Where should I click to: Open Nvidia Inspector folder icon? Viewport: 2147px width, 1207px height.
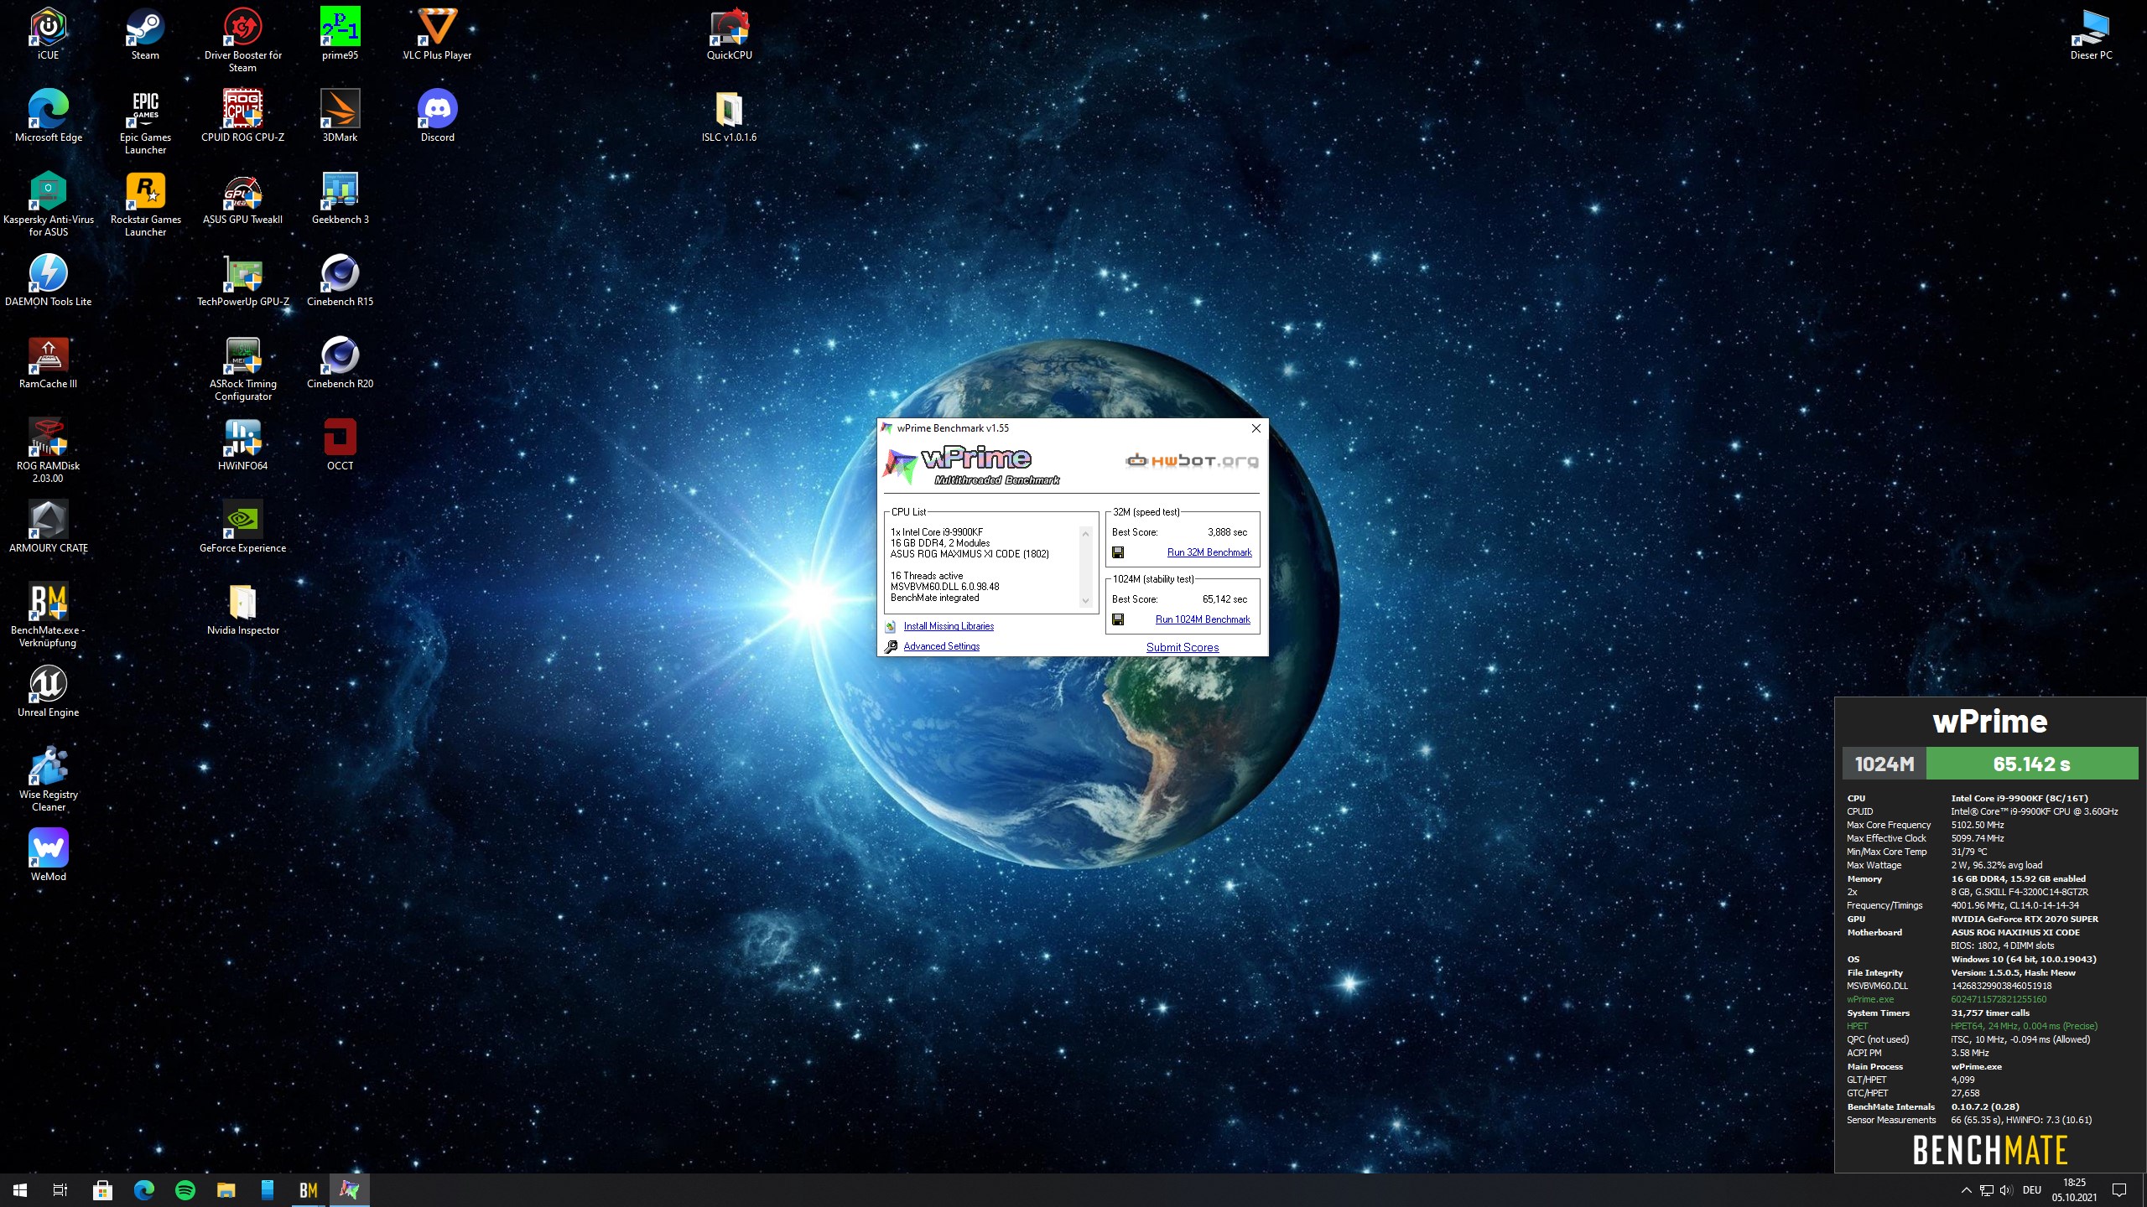pos(242,609)
